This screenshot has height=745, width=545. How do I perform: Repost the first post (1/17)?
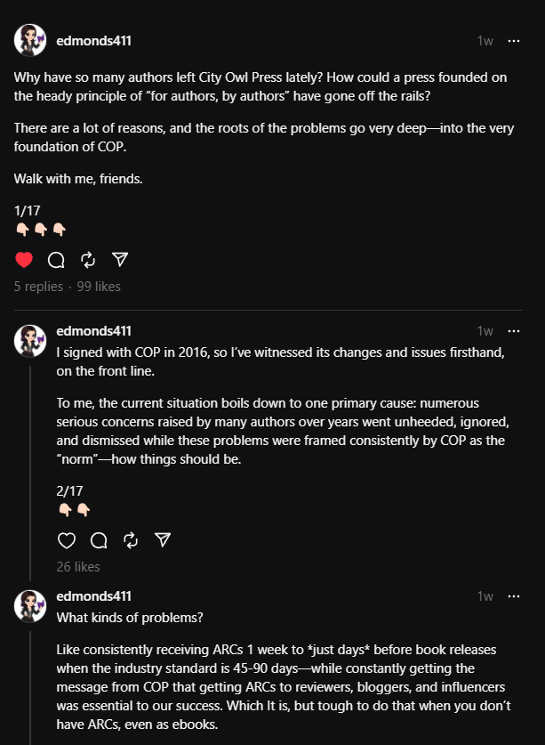pos(88,260)
